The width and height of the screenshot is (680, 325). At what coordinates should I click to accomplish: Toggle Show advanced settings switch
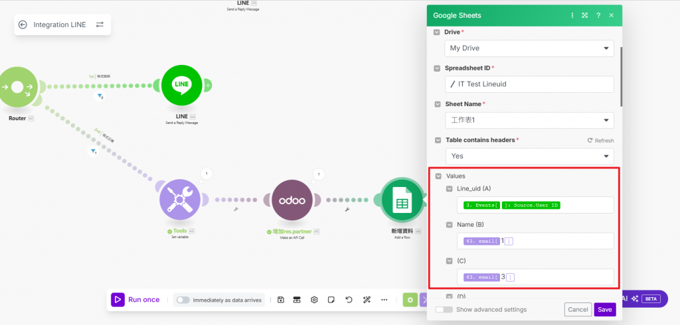pos(444,309)
